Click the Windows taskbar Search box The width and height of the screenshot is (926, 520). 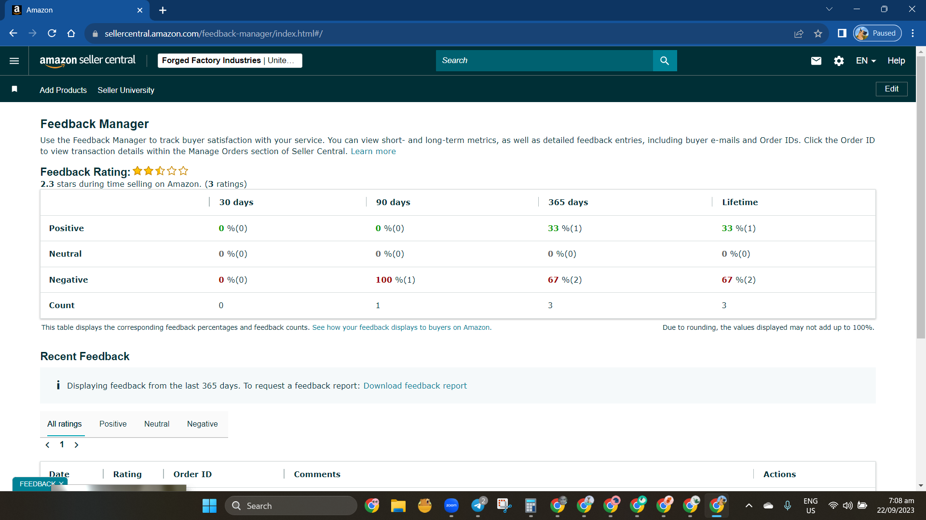click(x=291, y=506)
